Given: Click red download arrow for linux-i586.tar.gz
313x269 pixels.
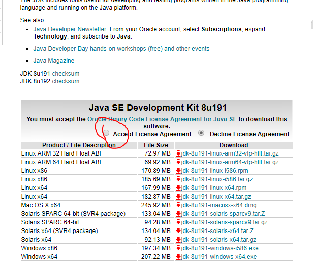Looking at the screenshot, I should click(178, 179).
